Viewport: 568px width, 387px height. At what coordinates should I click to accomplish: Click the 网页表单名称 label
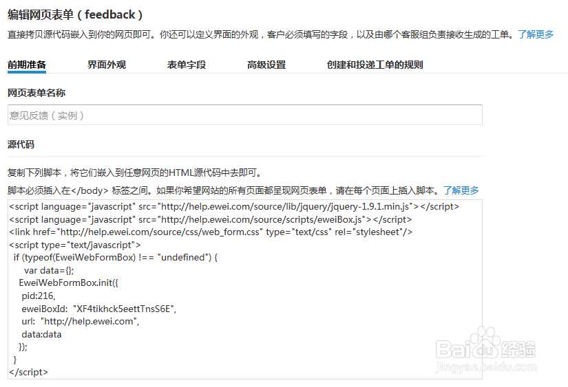coord(36,93)
